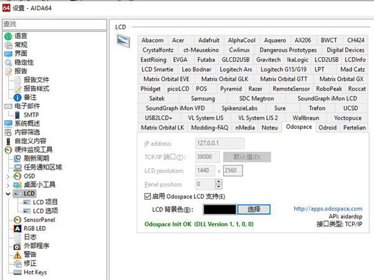Expand the OSD tree node
The height and width of the screenshot is (280, 374).
pyautogui.click(x=7, y=176)
